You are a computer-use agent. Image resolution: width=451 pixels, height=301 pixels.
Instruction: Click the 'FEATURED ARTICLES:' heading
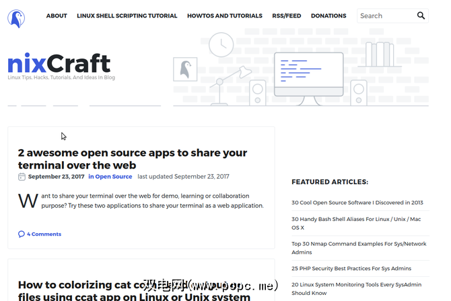[x=330, y=182]
